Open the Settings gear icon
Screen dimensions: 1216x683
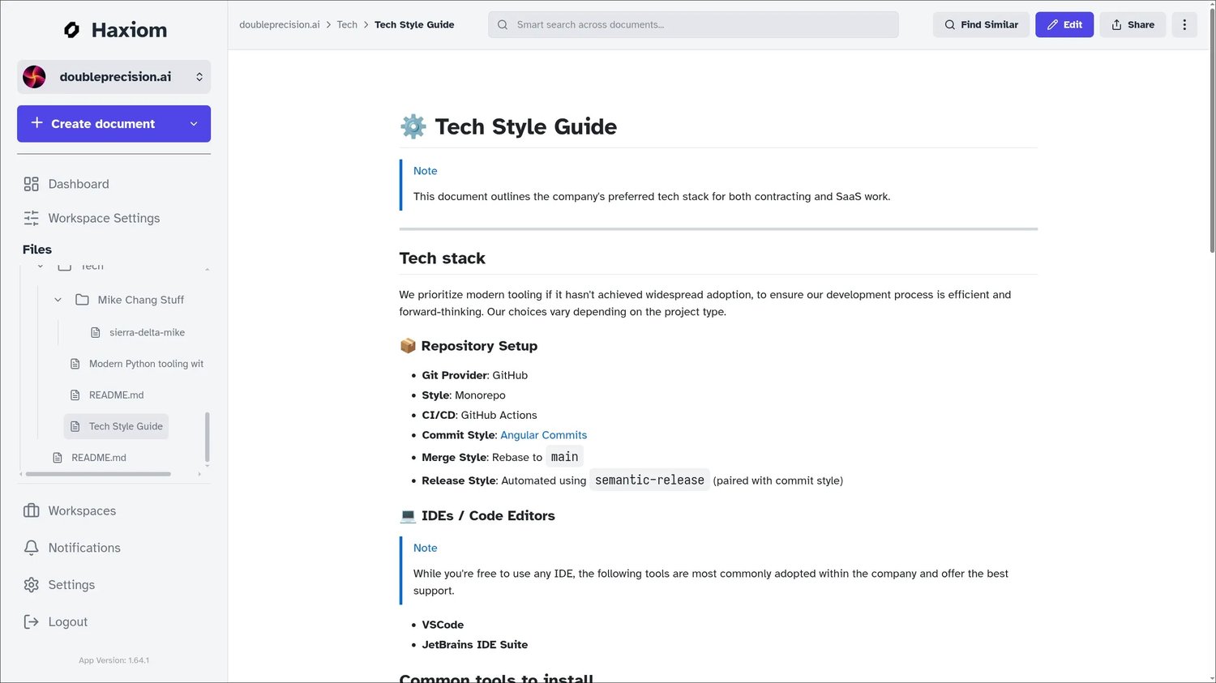[x=32, y=585]
